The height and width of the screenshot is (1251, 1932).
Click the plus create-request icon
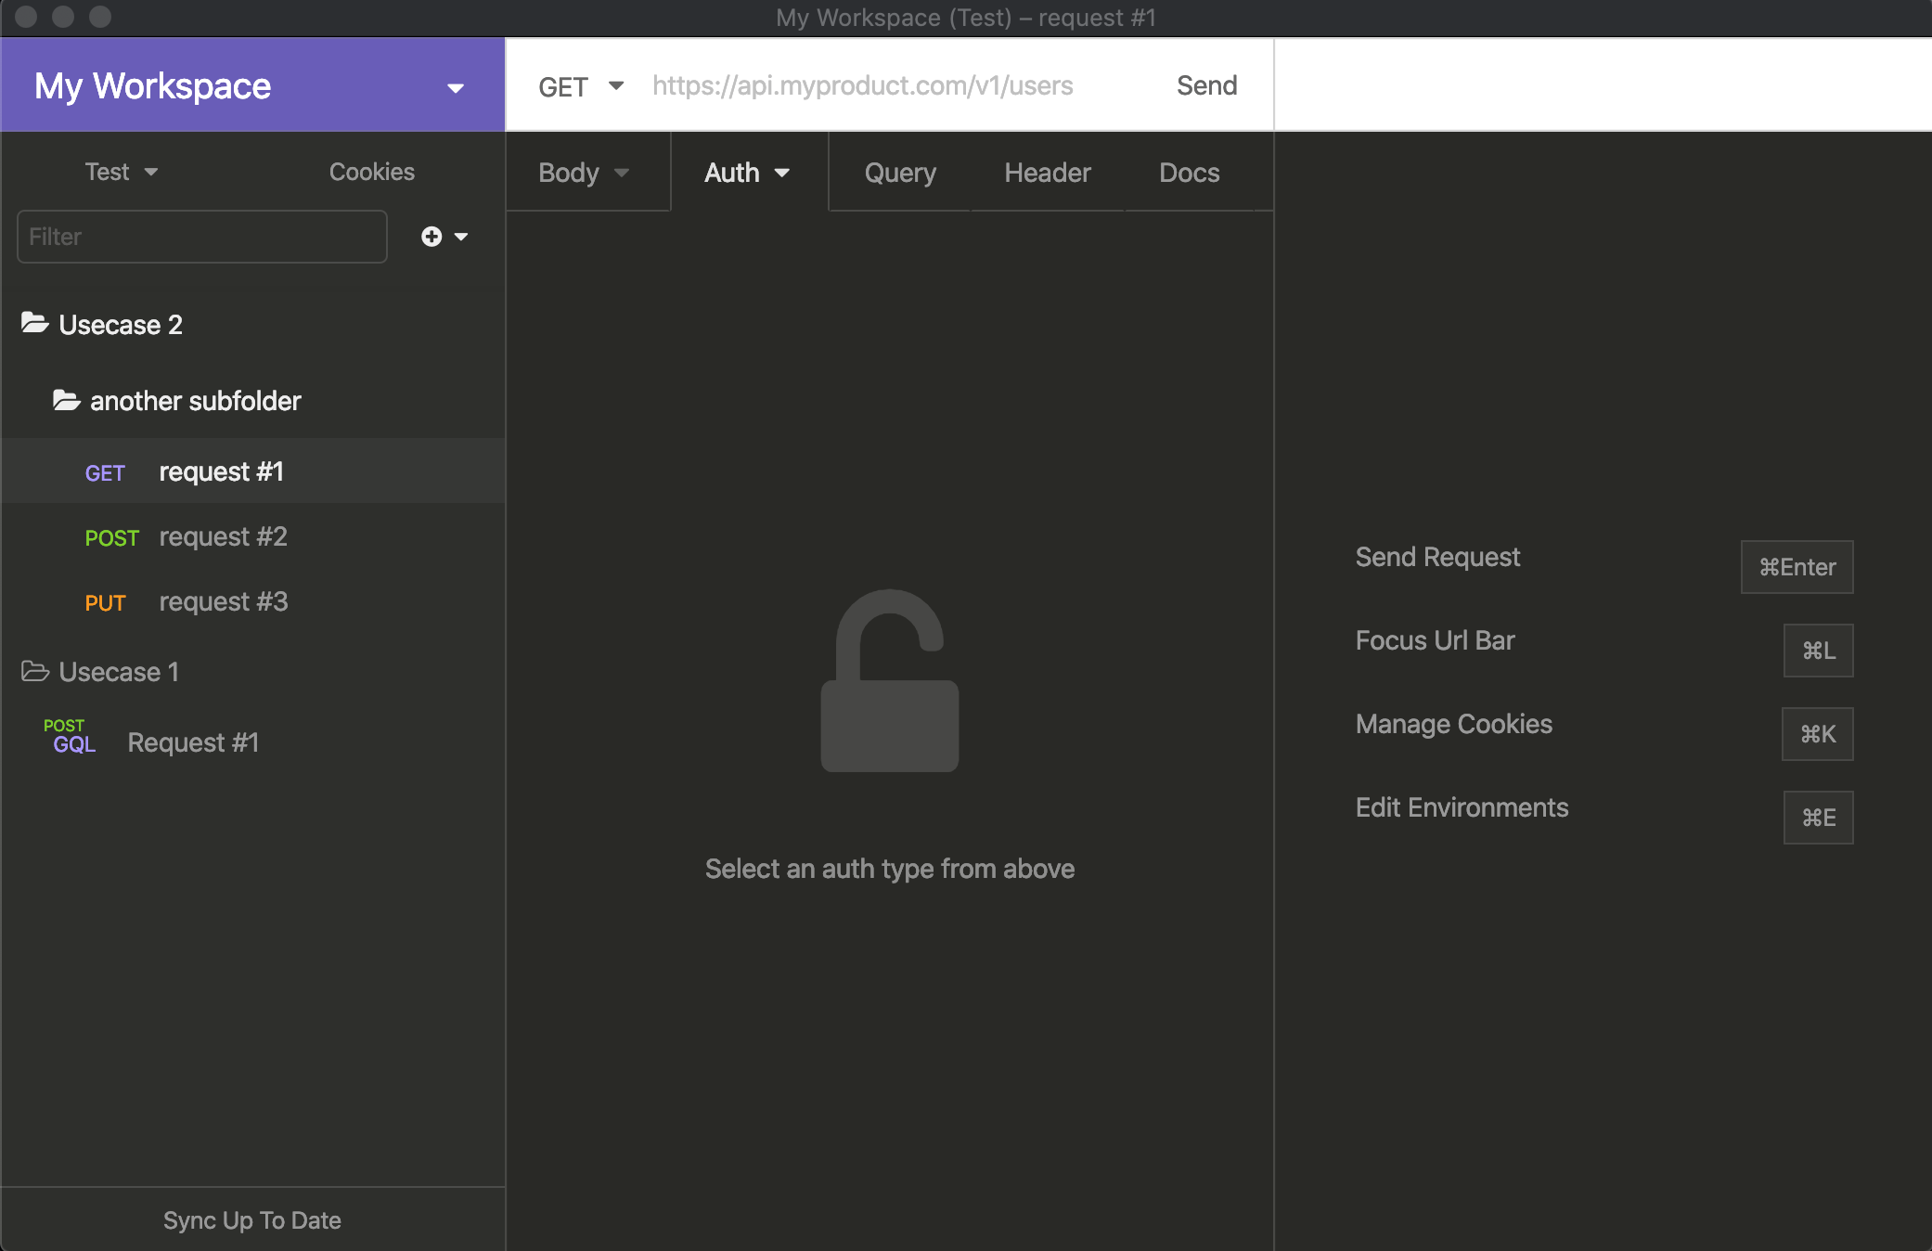click(431, 237)
